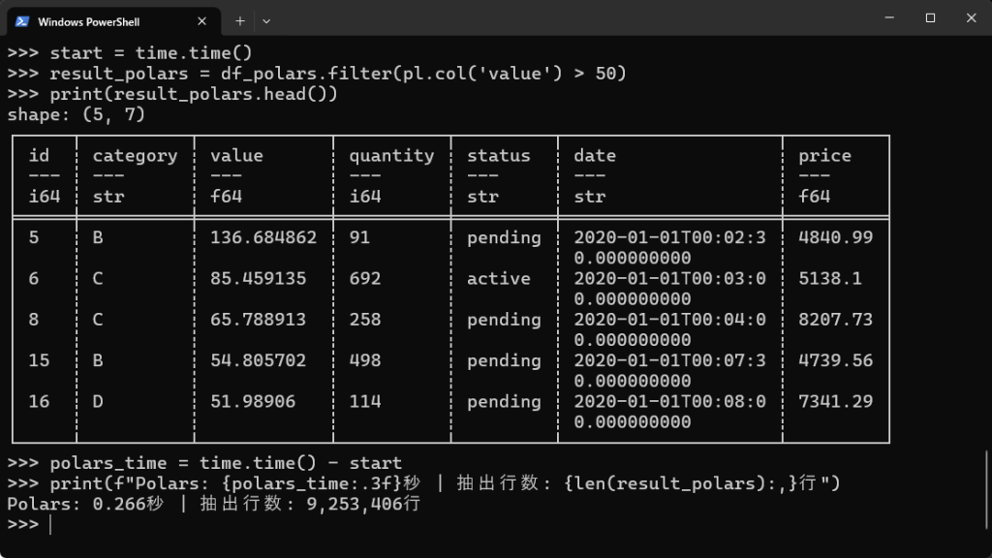Minimize the terminal window
This screenshot has height=558, width=992.
click(x=887, y=17)
